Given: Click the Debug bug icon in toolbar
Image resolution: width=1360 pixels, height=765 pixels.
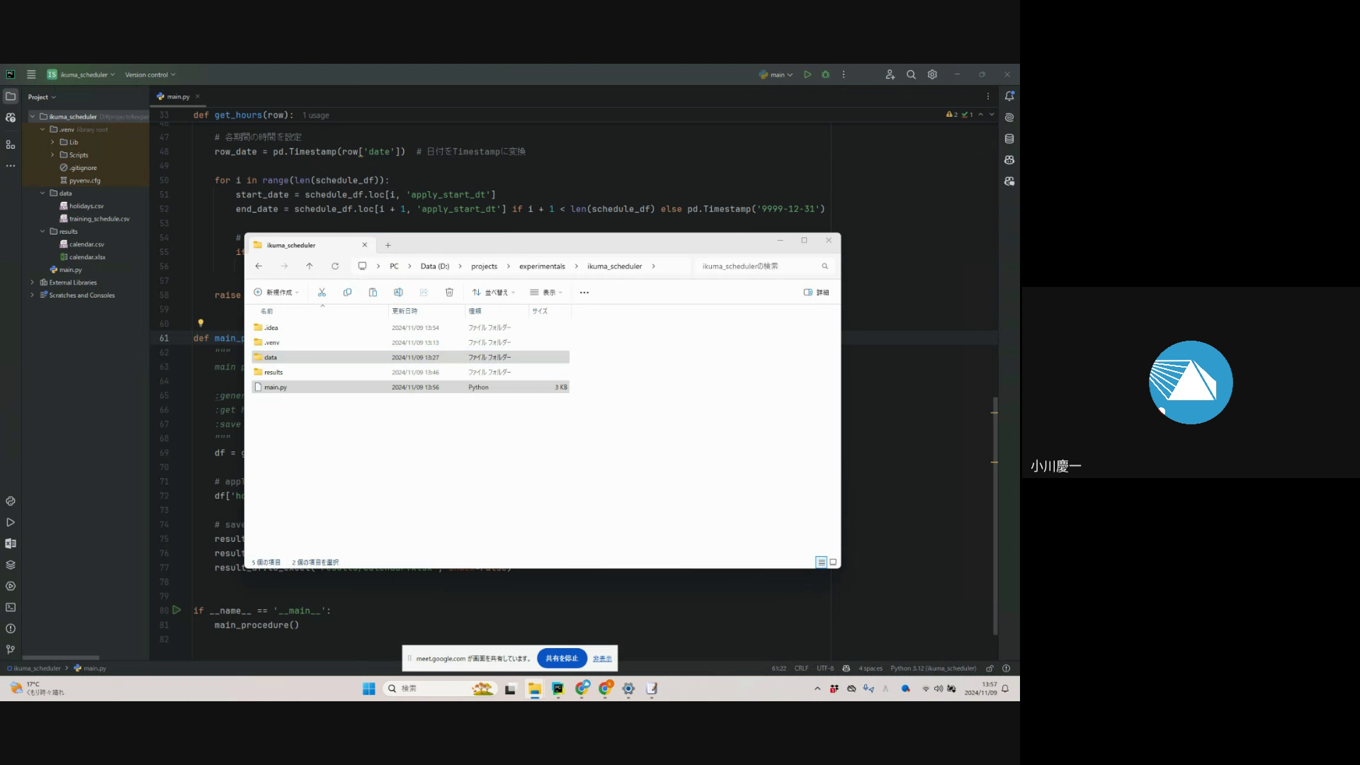Looking at the screenshot, I should 825,74.
